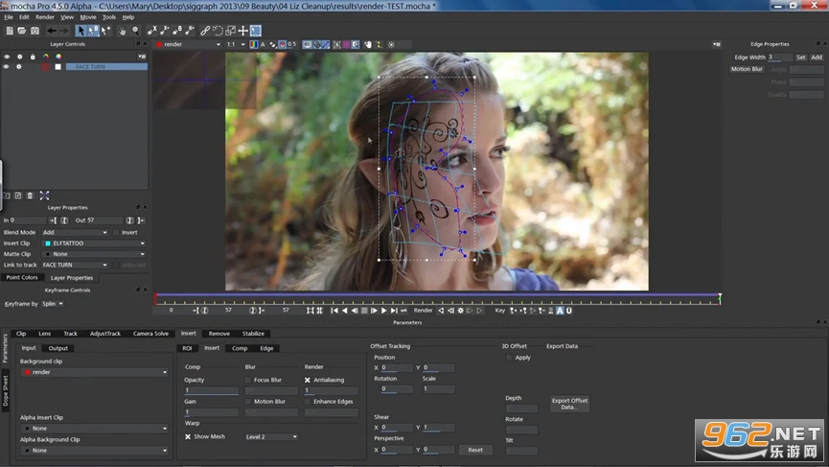Toggle tracking gear of FACE TURN layer

19,66
